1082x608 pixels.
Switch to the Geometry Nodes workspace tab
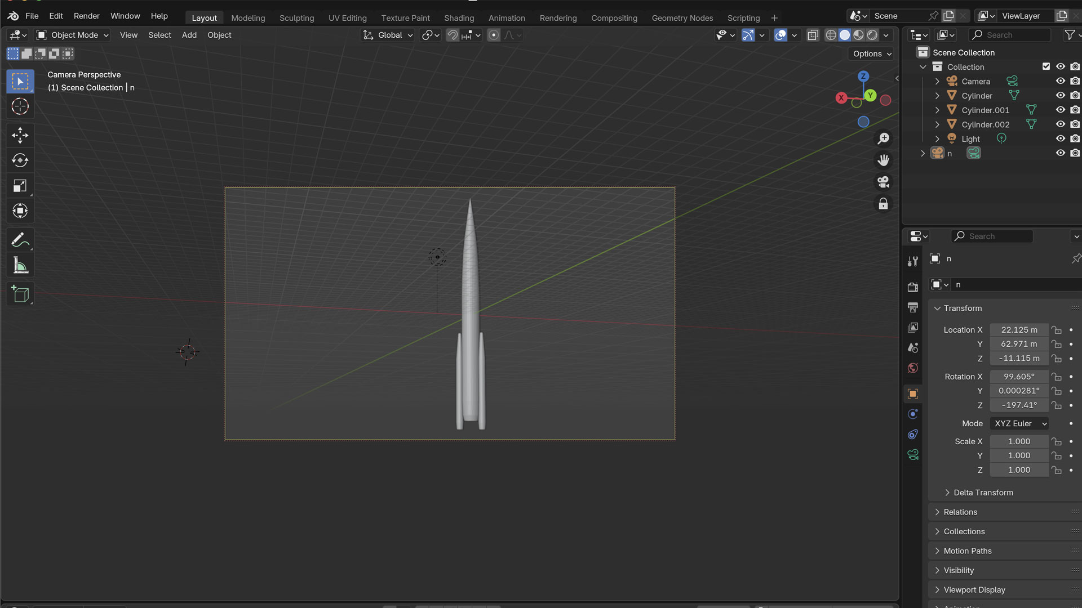tap(682, 18)
